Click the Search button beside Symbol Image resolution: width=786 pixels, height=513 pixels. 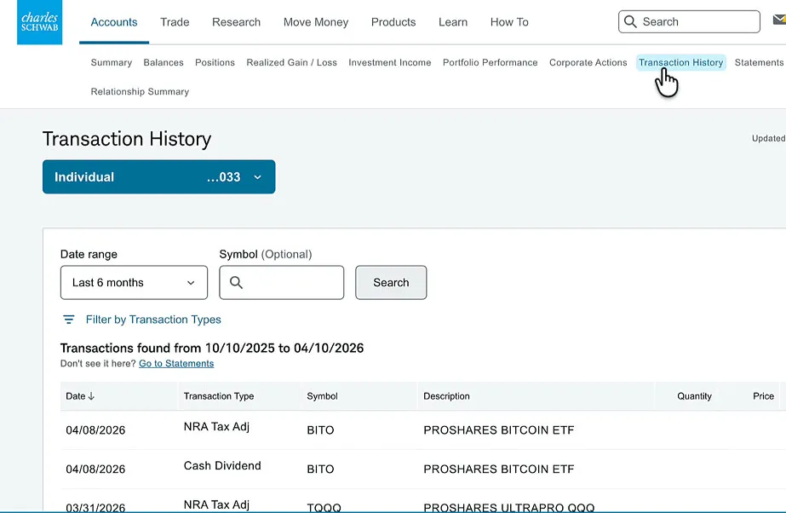tap(391, 282)
